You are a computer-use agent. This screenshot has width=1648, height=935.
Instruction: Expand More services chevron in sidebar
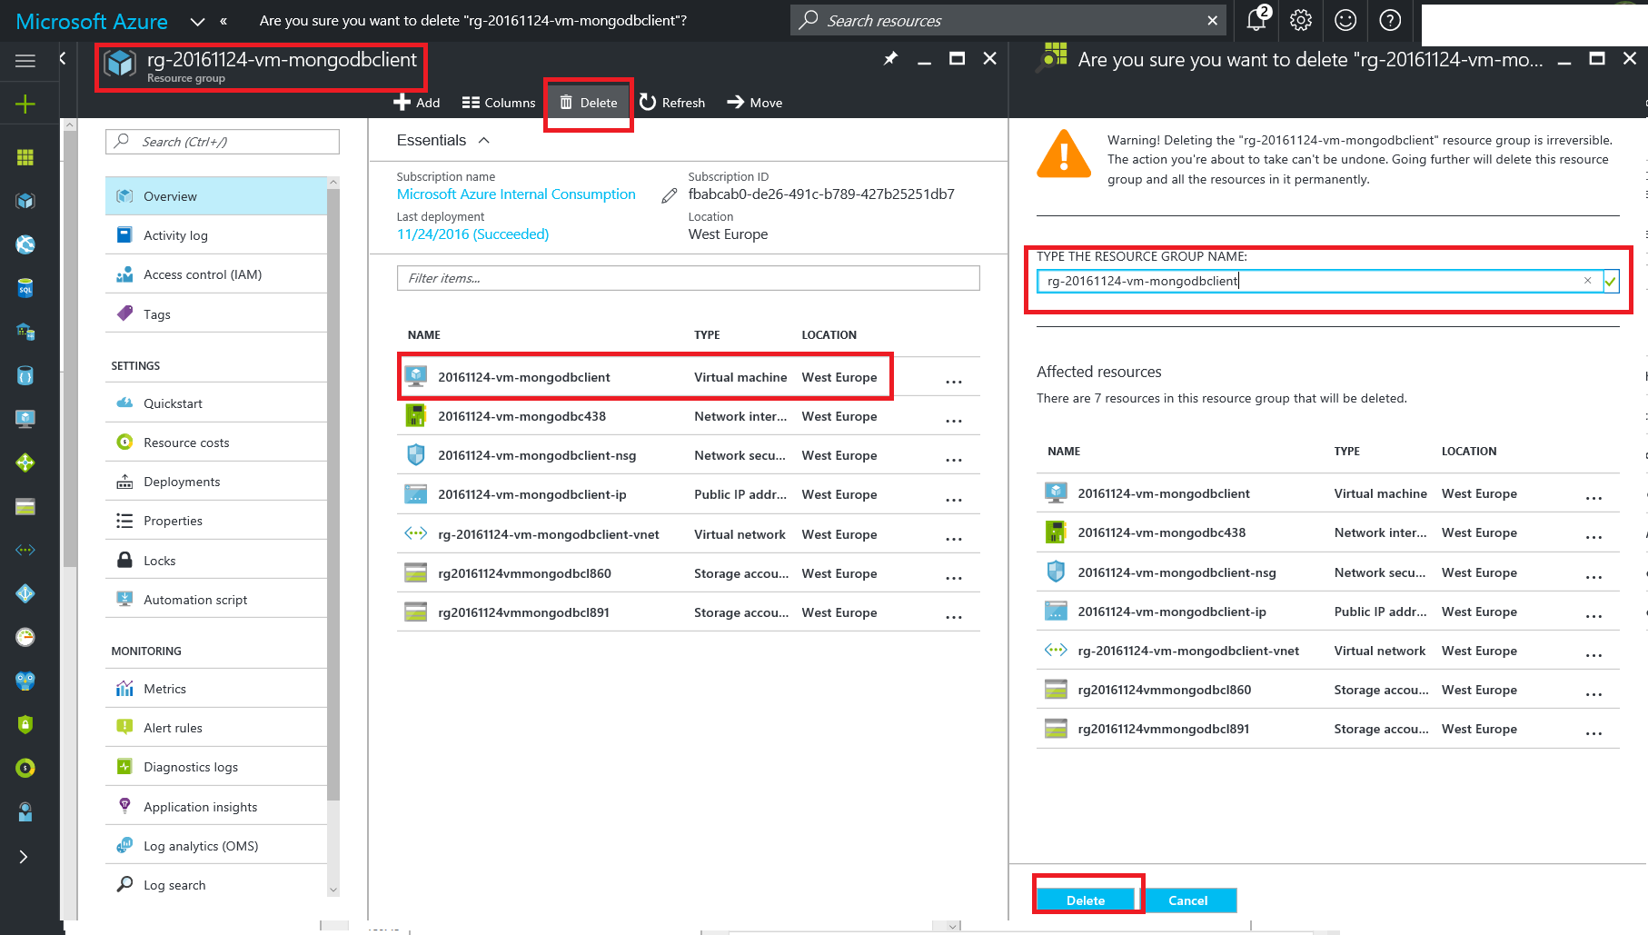(24, 857)
